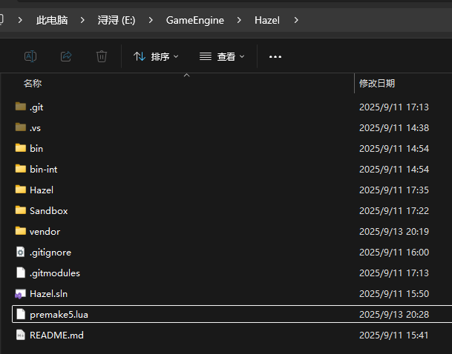Screen dimensions: 452x354
Task: Open the 排序 sort dropdown
Action: click(156, 56)
